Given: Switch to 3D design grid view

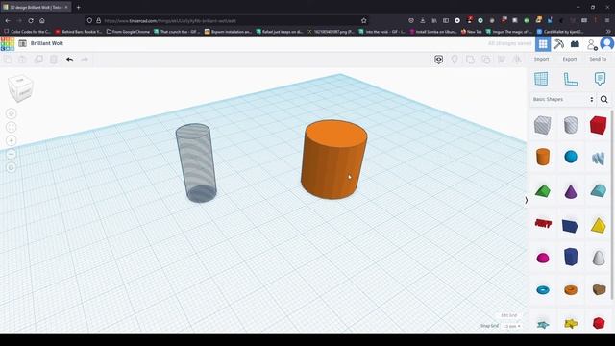Looking at the screenshot, I should (543, 44).
